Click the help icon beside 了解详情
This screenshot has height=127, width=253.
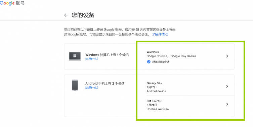point(167,34)
